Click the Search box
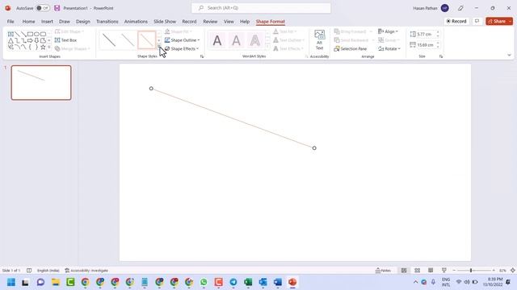The image size is (517, 290). 261,8
